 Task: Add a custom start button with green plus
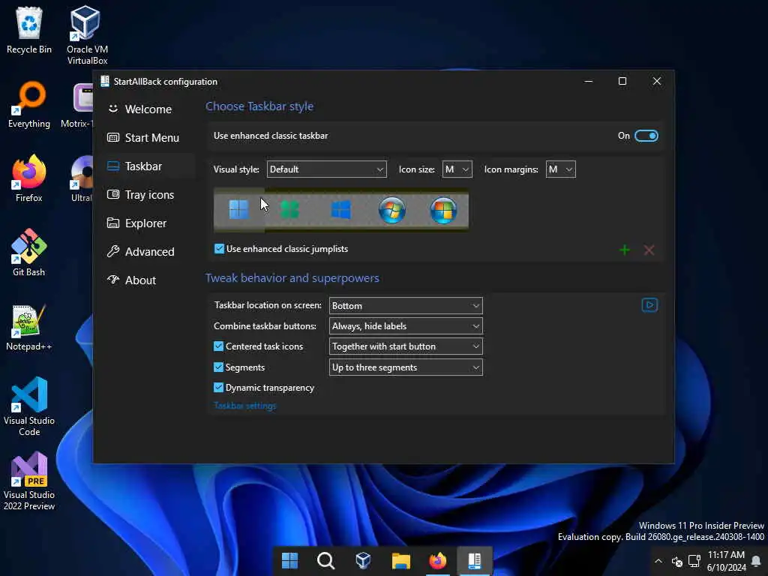pos(625,250)
